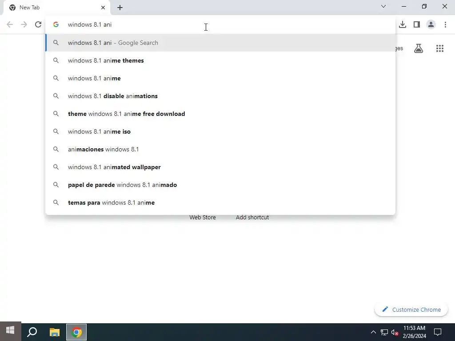Viewport: 455px width, 341px height.
Task: Click the search icon beside 'anime themes' suggestion
Action: (56, 60)
